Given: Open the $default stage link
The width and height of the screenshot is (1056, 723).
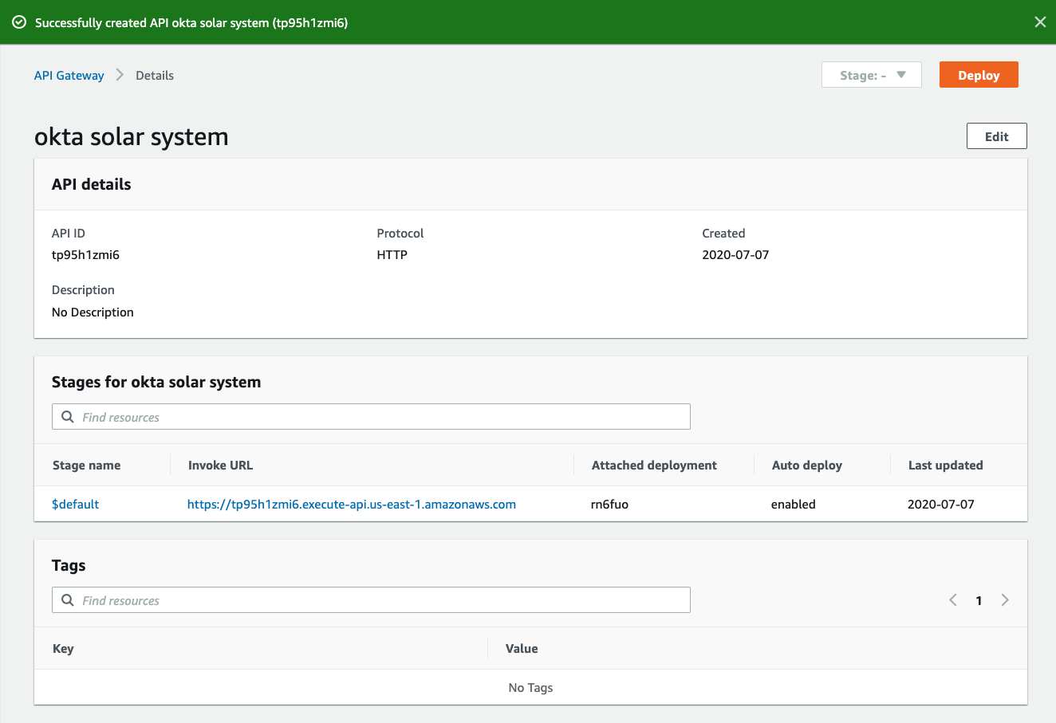Looking at the screenshot, I should (76, 505).
